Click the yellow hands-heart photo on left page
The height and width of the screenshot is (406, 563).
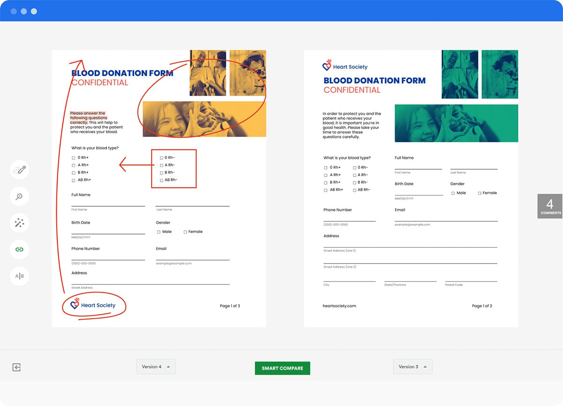[x=205, y=119]
